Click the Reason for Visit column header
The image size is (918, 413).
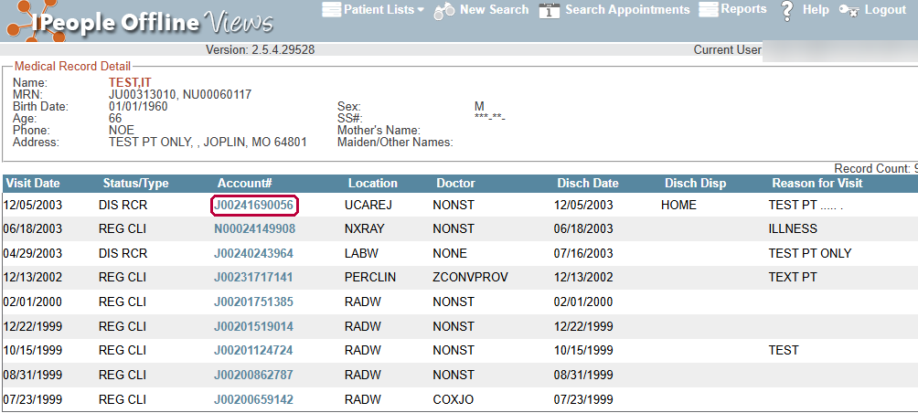[817, 183]
